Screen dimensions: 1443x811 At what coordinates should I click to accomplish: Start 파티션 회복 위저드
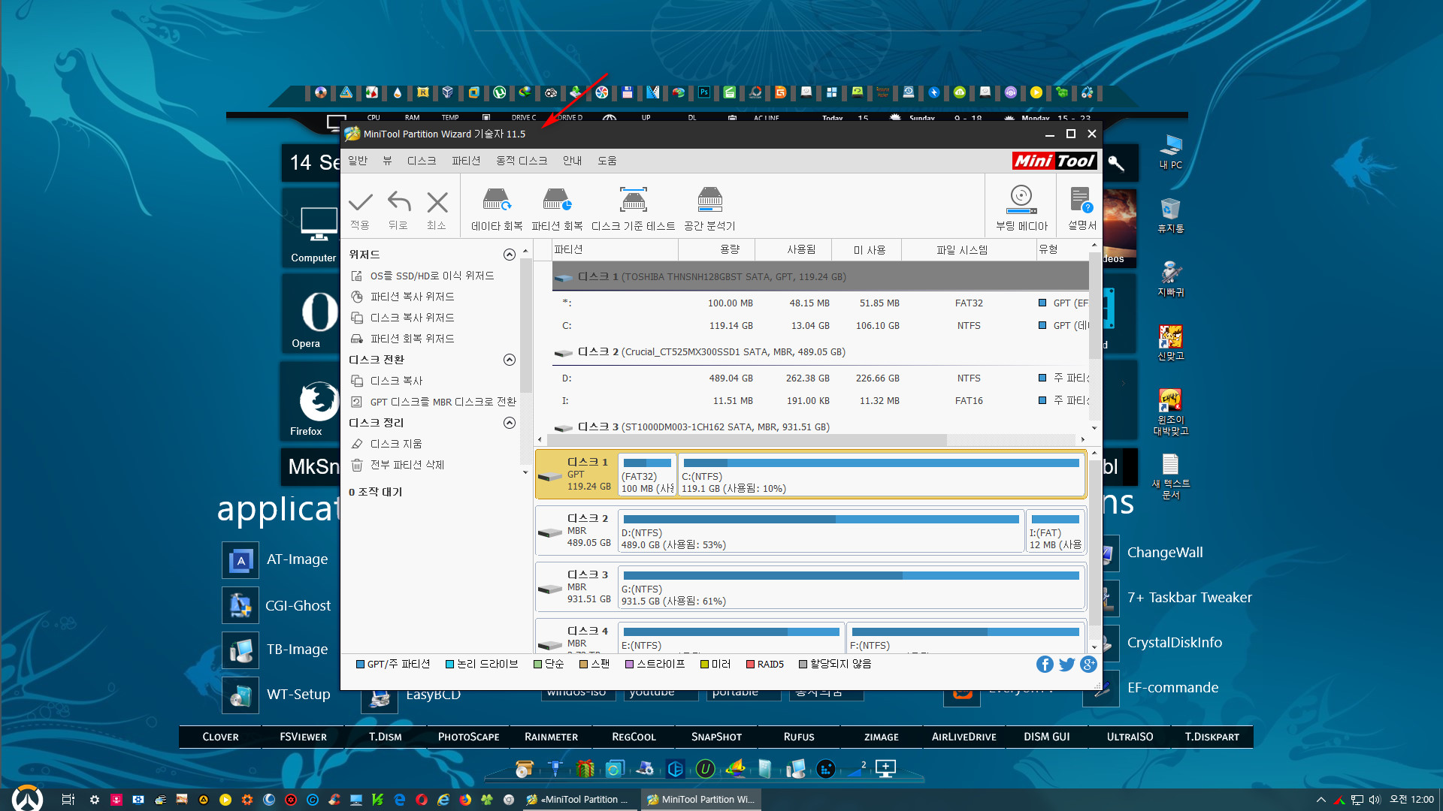coord(412,339)
